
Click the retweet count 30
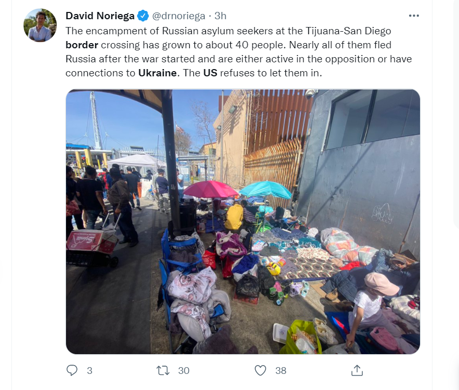tap(183, 371)
